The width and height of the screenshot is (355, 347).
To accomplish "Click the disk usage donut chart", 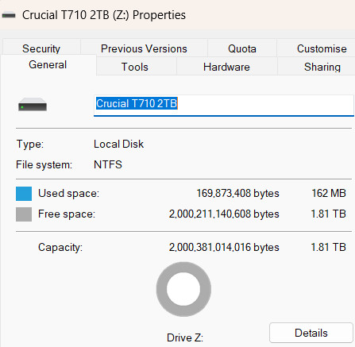I will (x=183, y=289).
